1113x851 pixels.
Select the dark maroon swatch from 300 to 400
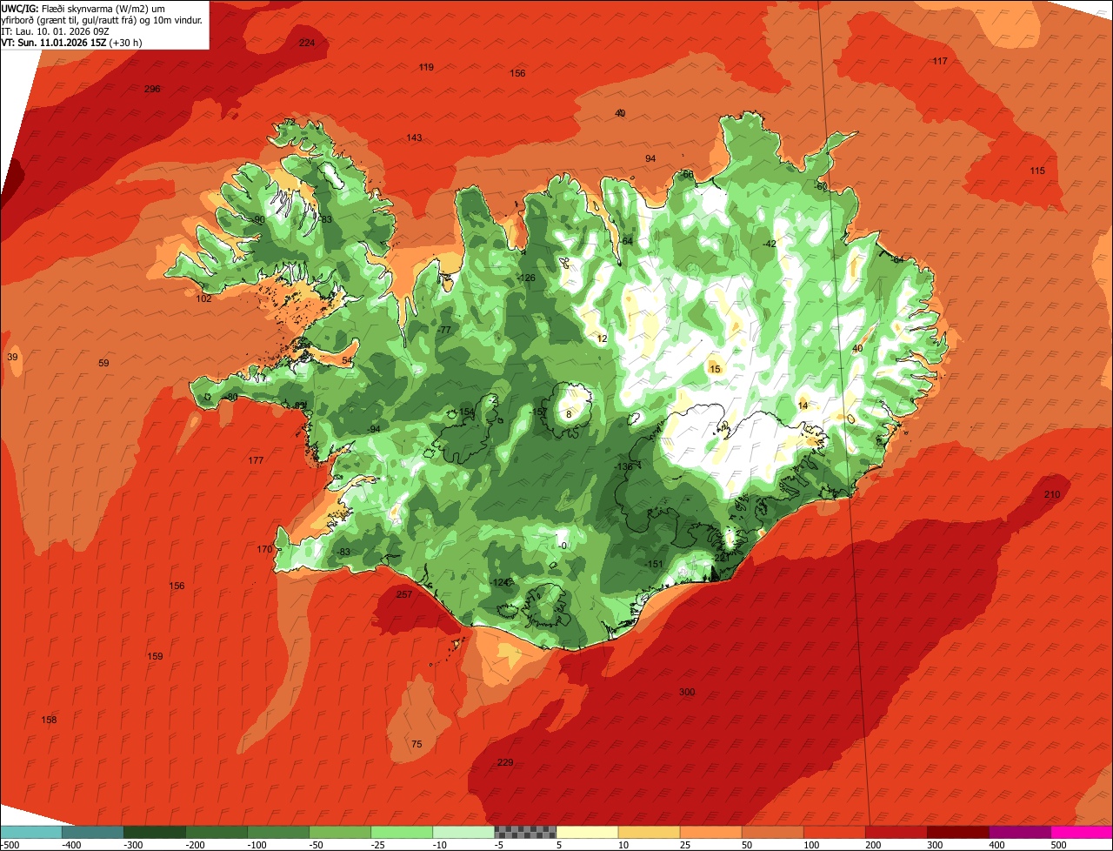coord(957,832)
